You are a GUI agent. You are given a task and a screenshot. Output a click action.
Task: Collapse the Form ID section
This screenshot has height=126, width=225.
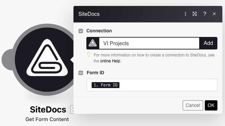click(81, 73)
